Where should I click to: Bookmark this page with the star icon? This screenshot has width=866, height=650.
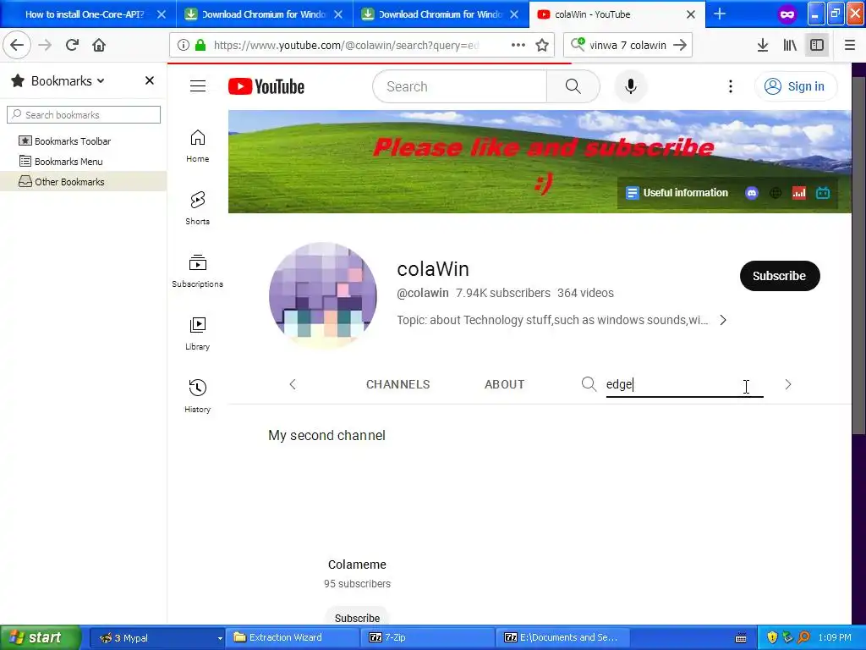point(542,45)
